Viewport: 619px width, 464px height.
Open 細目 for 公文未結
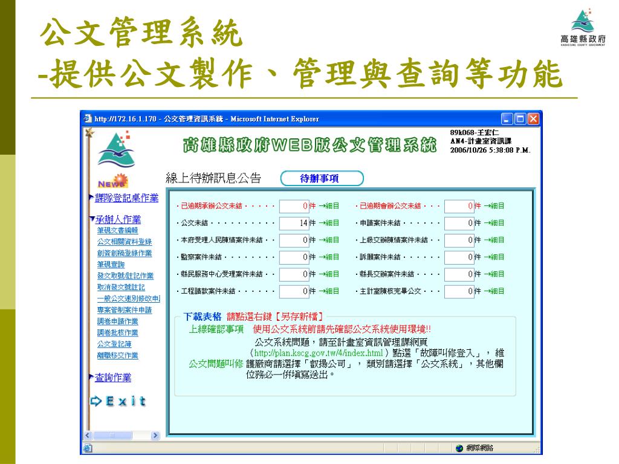click(329, 223)
